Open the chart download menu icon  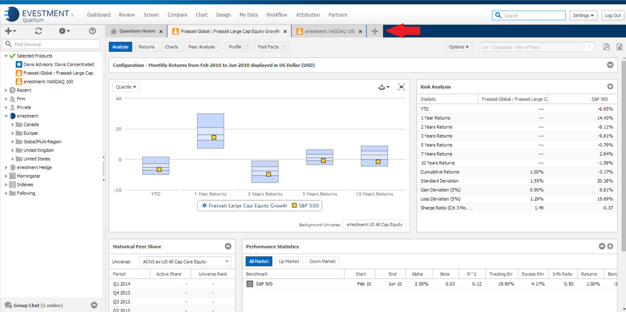[384, 87]
